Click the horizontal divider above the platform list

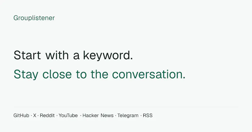(126, 107)
